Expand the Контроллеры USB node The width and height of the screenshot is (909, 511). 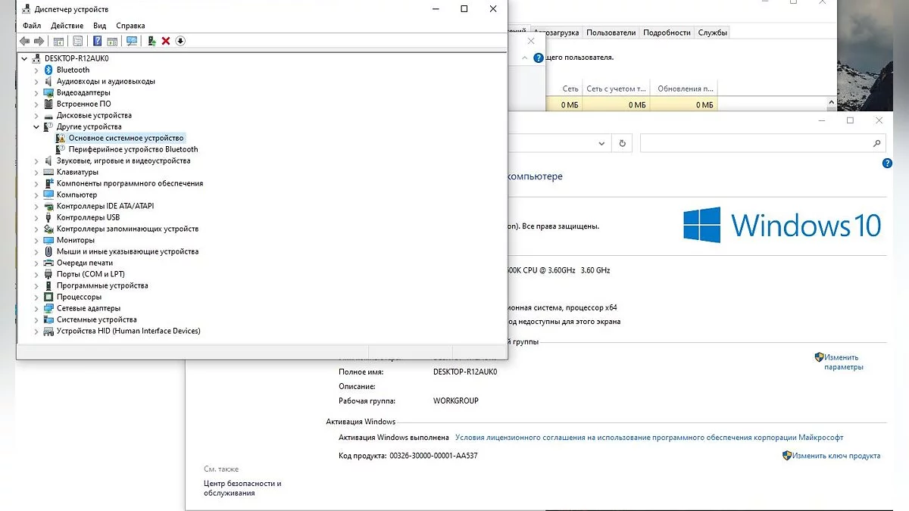click(x=36, y=217)
